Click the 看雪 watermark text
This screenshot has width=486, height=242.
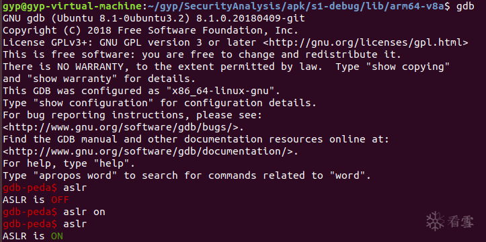pyautogui.click(x=461, y=222)
